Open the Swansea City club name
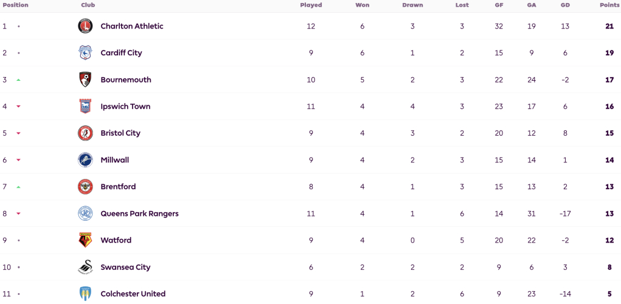The width and height of the screenshot is (621, 304). point(125,267)
